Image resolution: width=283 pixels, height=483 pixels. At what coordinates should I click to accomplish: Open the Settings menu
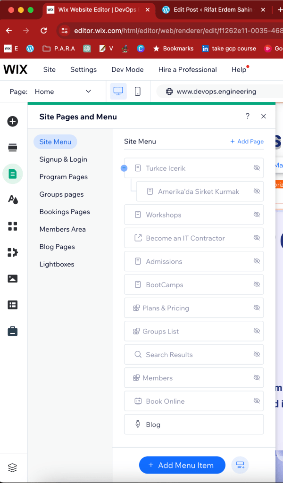pos(83,70)
